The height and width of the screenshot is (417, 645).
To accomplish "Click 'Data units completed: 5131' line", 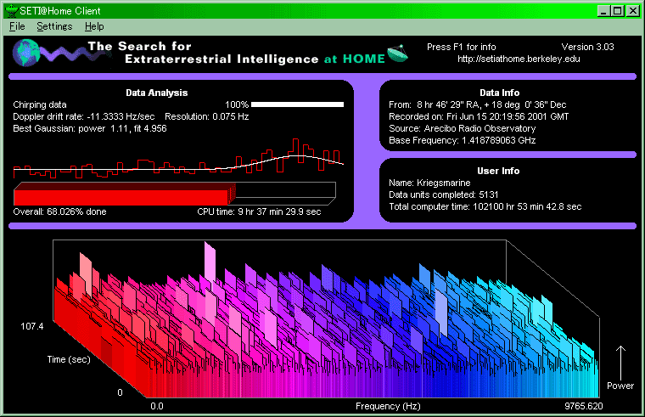I will pos(443,194).
